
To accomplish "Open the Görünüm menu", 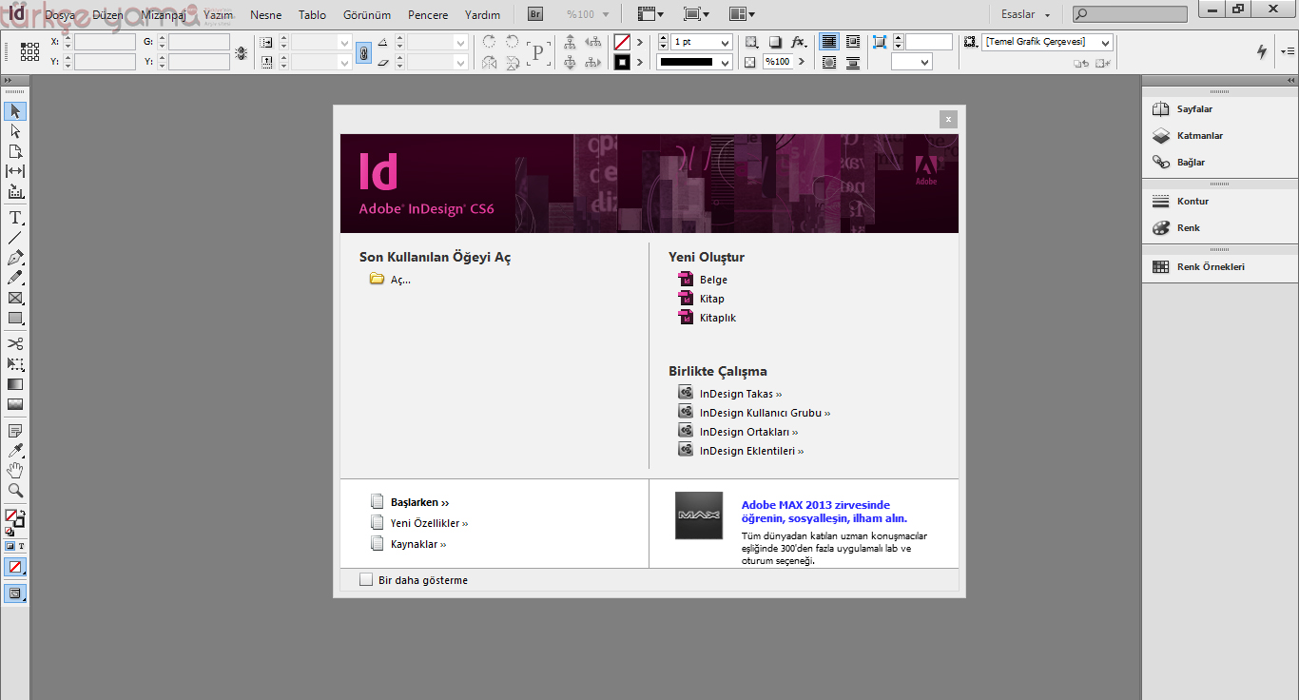I will coord(367,15).
